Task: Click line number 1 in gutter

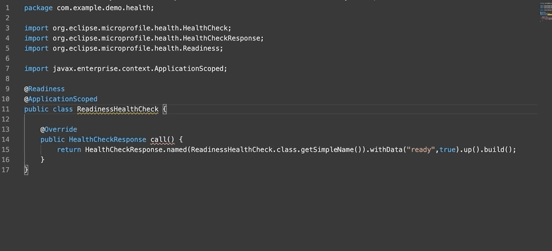Action: (x=7, y=8)
